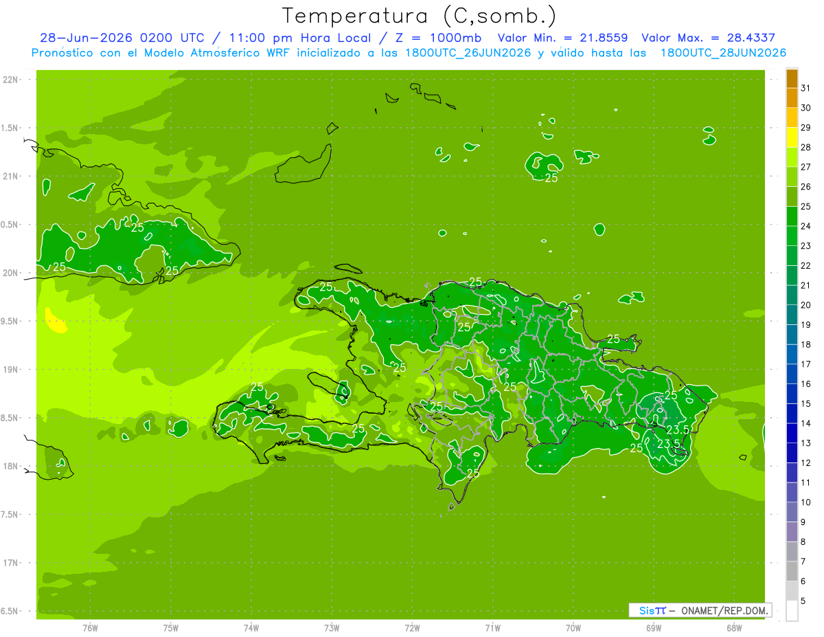Click the "17N" latitude axis label
Image resolution: width=824 pixels, height=637 pixels.
pyautogui.click(x=12, y=563)
